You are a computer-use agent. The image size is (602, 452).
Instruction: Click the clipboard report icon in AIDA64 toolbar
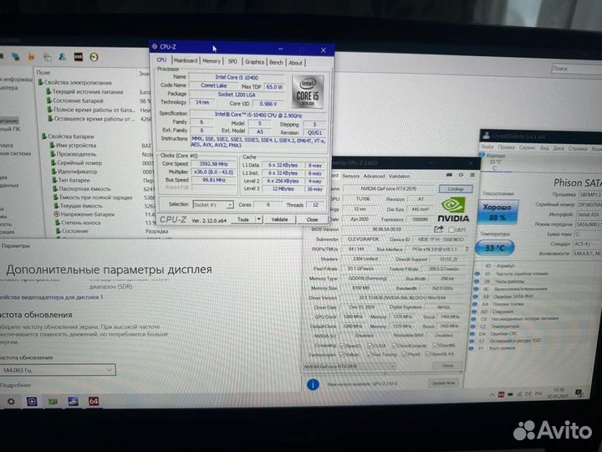point(47,57)
